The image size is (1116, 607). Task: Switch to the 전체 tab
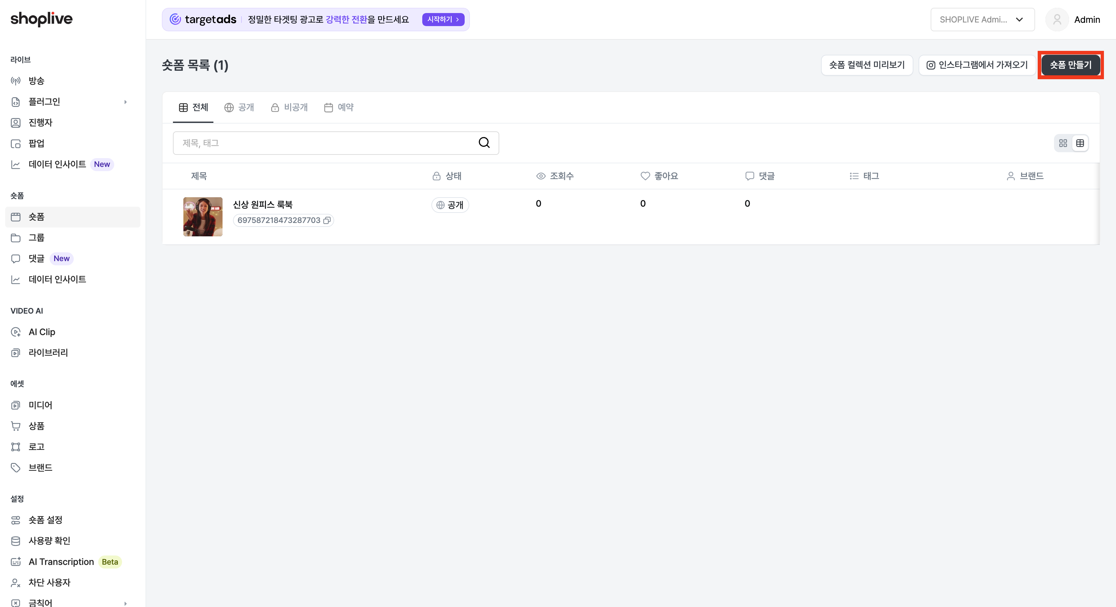tap(193, 107)
